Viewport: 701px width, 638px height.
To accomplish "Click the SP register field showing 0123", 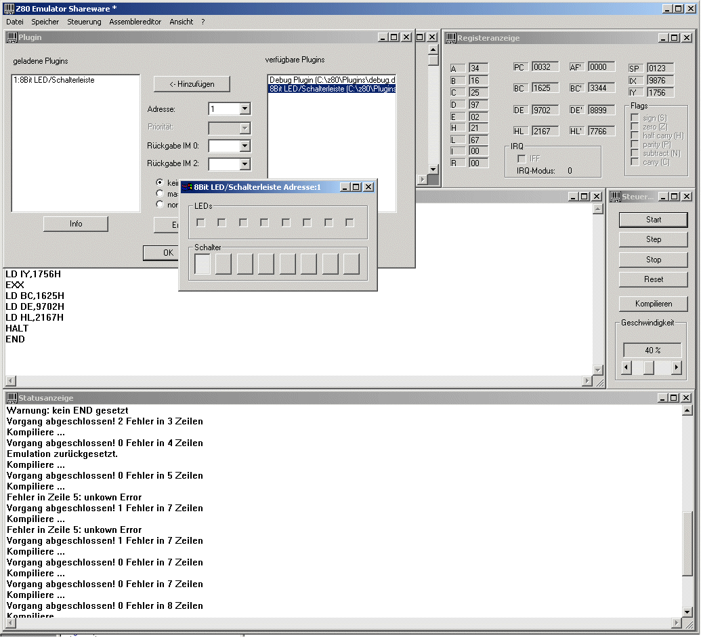I will point(660,68).
